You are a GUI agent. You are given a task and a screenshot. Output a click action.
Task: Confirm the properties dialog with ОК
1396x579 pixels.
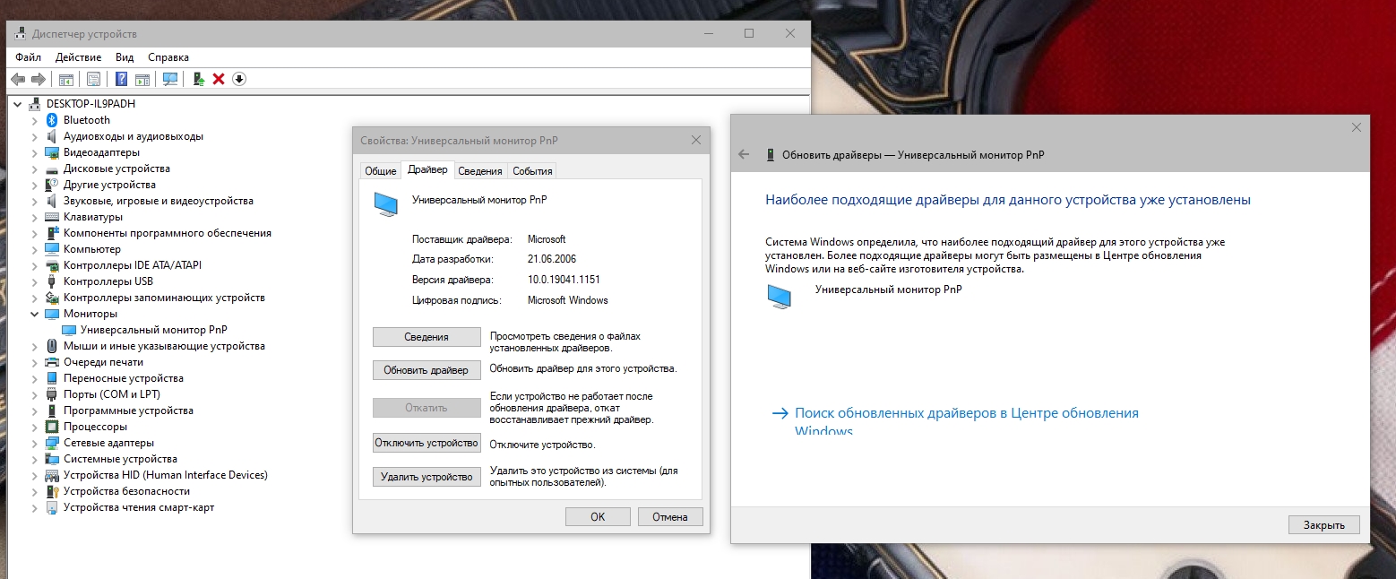point(598,517)
